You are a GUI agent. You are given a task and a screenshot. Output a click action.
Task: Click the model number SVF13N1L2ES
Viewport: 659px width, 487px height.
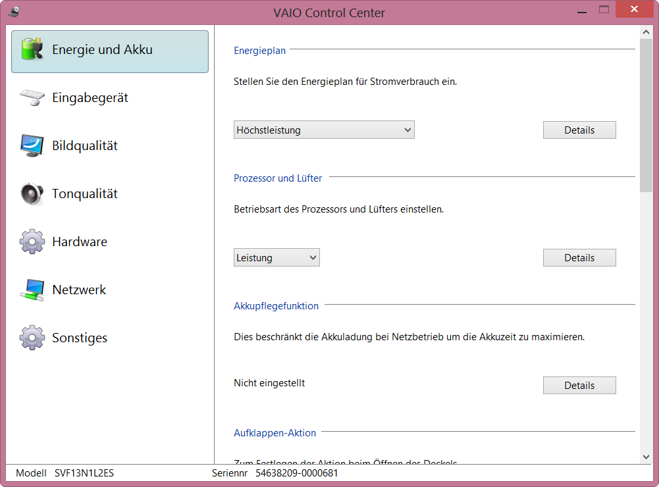tap(84, 473)
